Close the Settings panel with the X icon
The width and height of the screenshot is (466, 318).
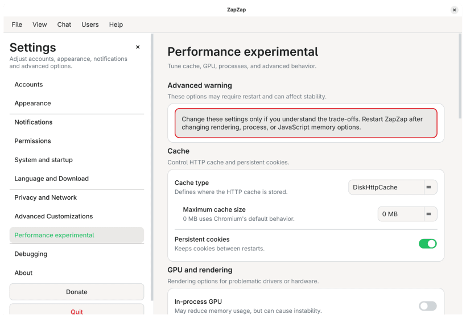tap(138, 47)
